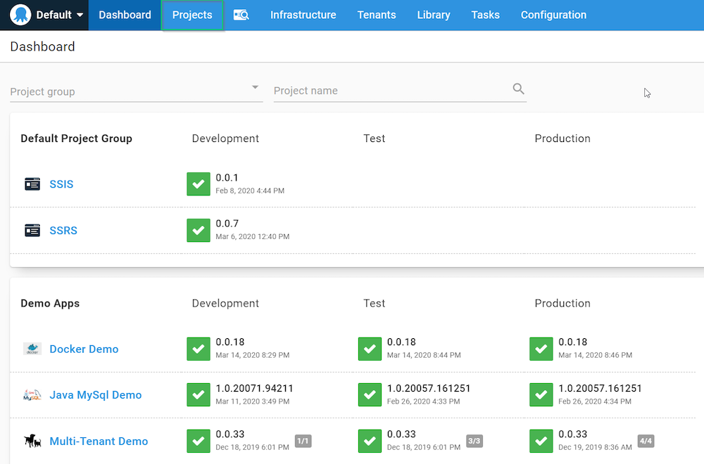
Task: Click Java MySql Demo Test deployment checkmark
Action: pos(370,394)
